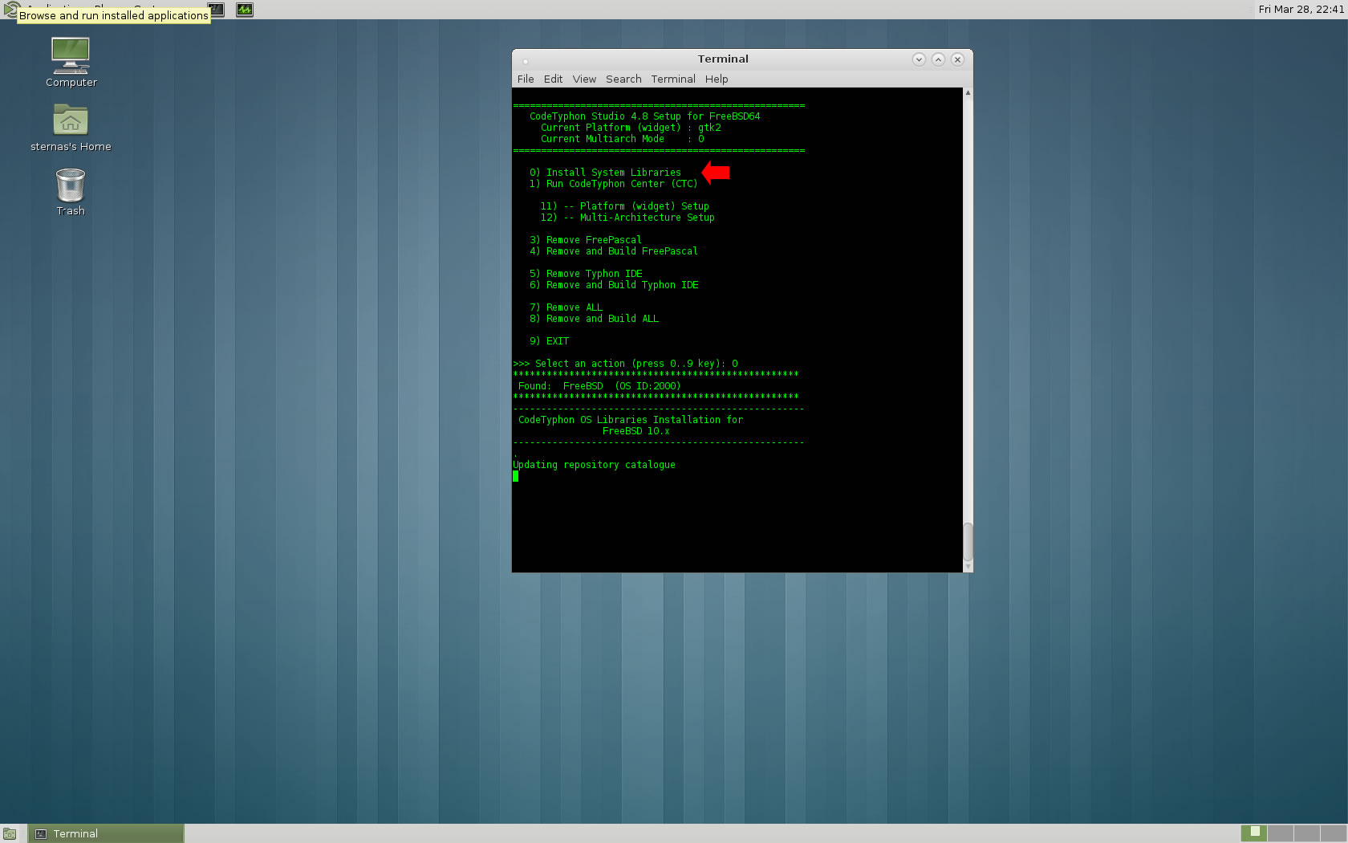The image size is (1348, 843).
Task: Launch the system monitor panel icon
Action: (245, 10)
